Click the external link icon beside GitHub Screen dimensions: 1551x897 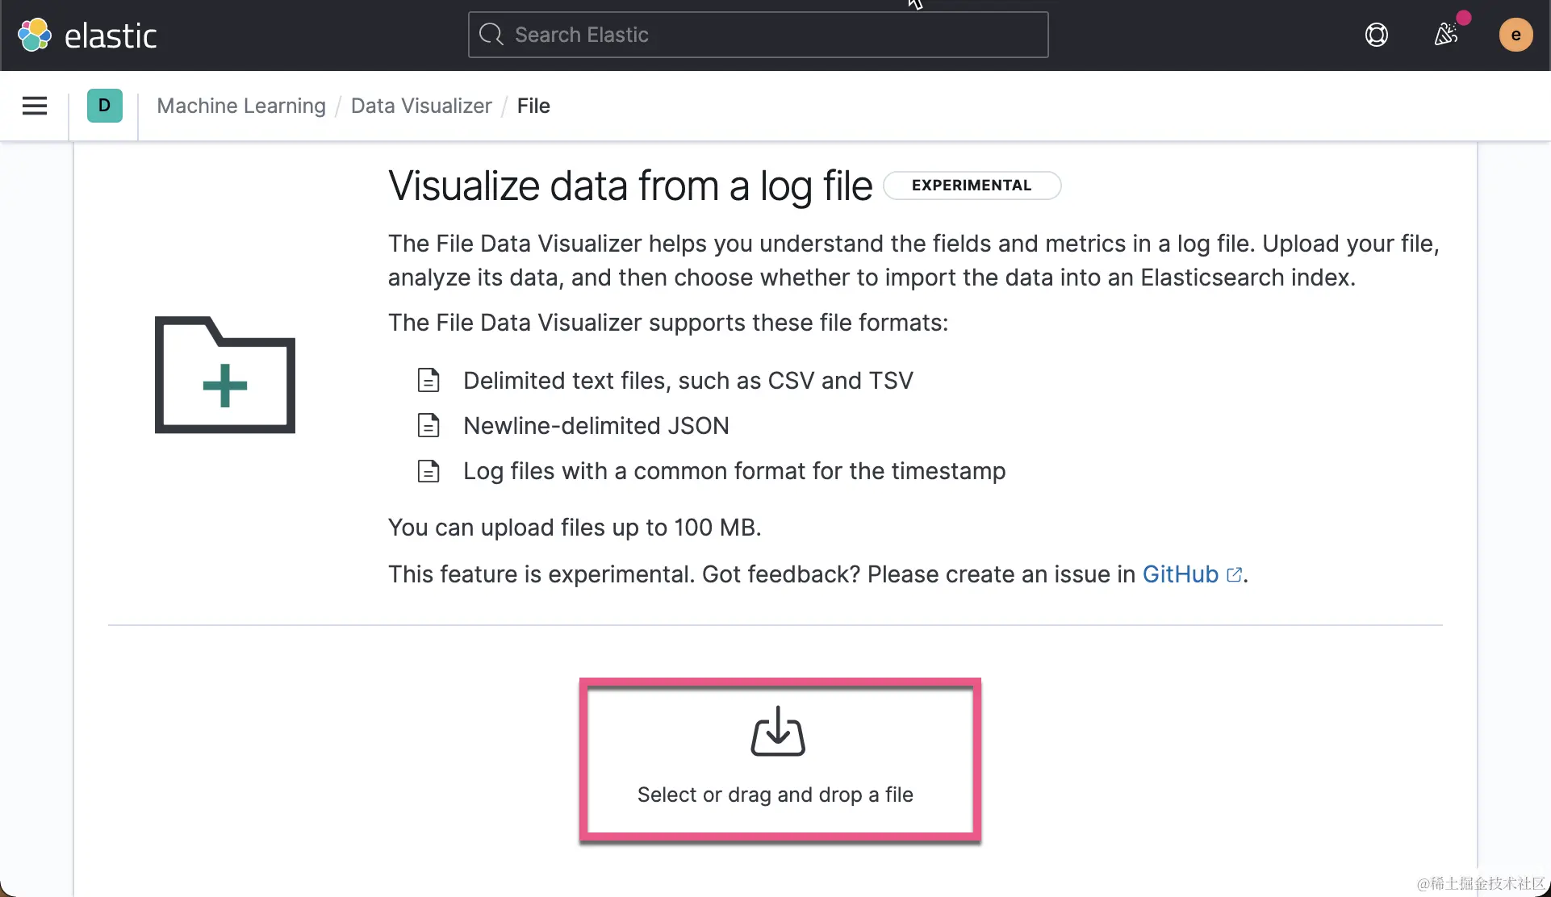click(1234, 574)
